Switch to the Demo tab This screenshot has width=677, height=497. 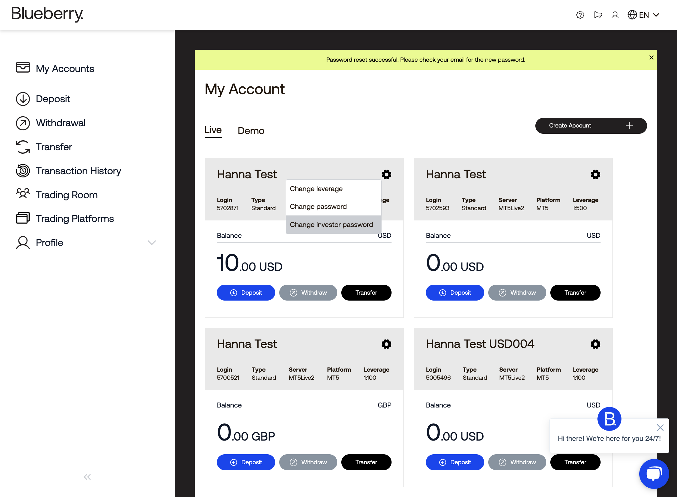coord(251,131)
